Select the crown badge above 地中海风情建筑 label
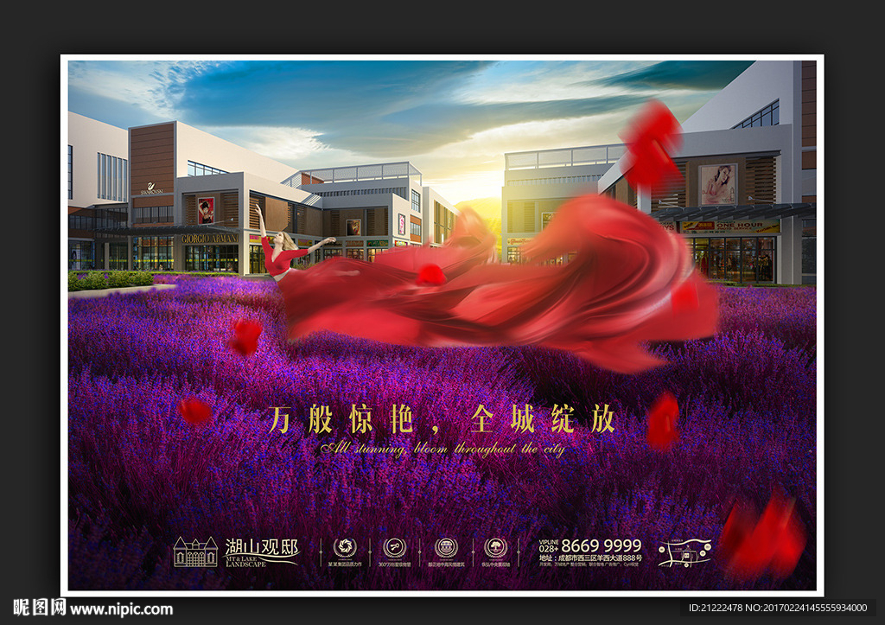The width and height of the screenshot is (885, 625). 446,546
